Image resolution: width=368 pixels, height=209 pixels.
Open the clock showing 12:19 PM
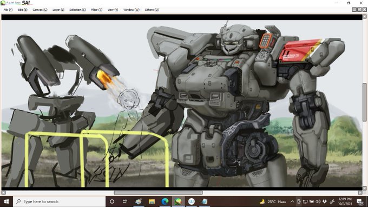pyautogui.click(x=345, y=201)
